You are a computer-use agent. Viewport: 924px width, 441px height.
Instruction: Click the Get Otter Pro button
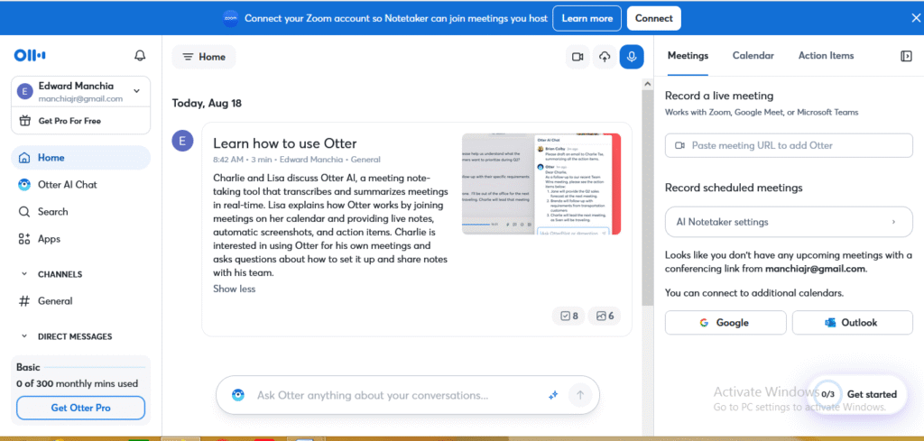[x=80, y=408]
